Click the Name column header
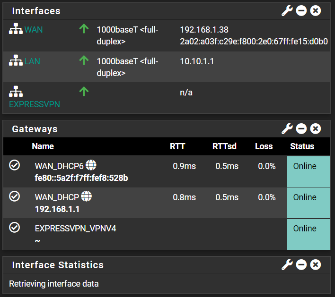Screen dimensions: 335x297 point(43,146)
